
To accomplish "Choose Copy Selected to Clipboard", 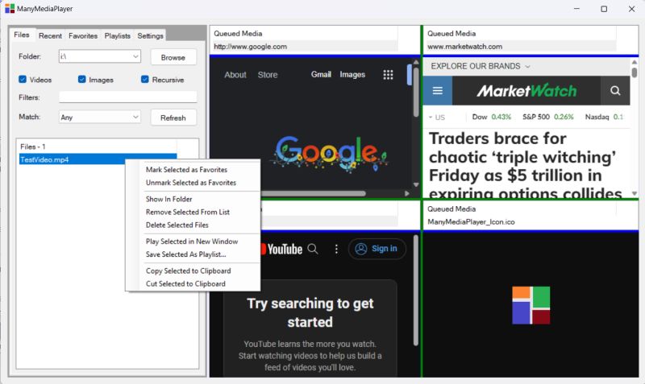I will click(188, 271).
